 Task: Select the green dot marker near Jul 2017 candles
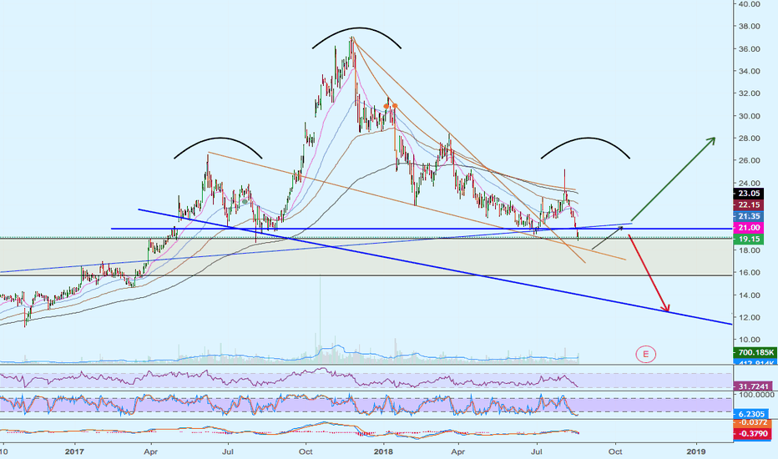coord(245,202)
